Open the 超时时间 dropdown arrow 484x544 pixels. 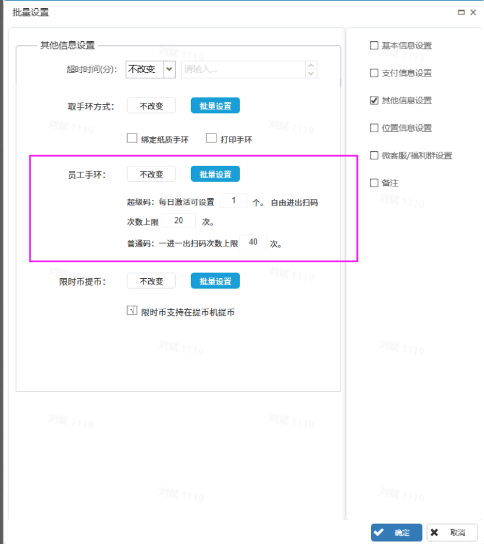pos(169,69)
